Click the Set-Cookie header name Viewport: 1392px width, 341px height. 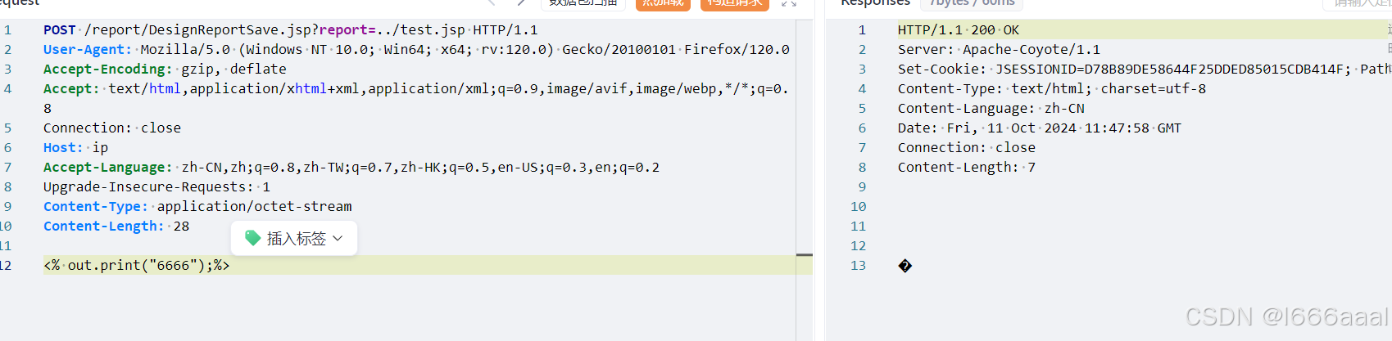click(942, 70)
